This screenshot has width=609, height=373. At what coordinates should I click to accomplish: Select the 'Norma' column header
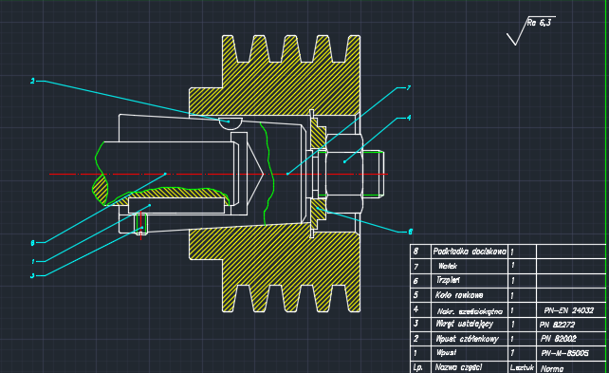571,367
